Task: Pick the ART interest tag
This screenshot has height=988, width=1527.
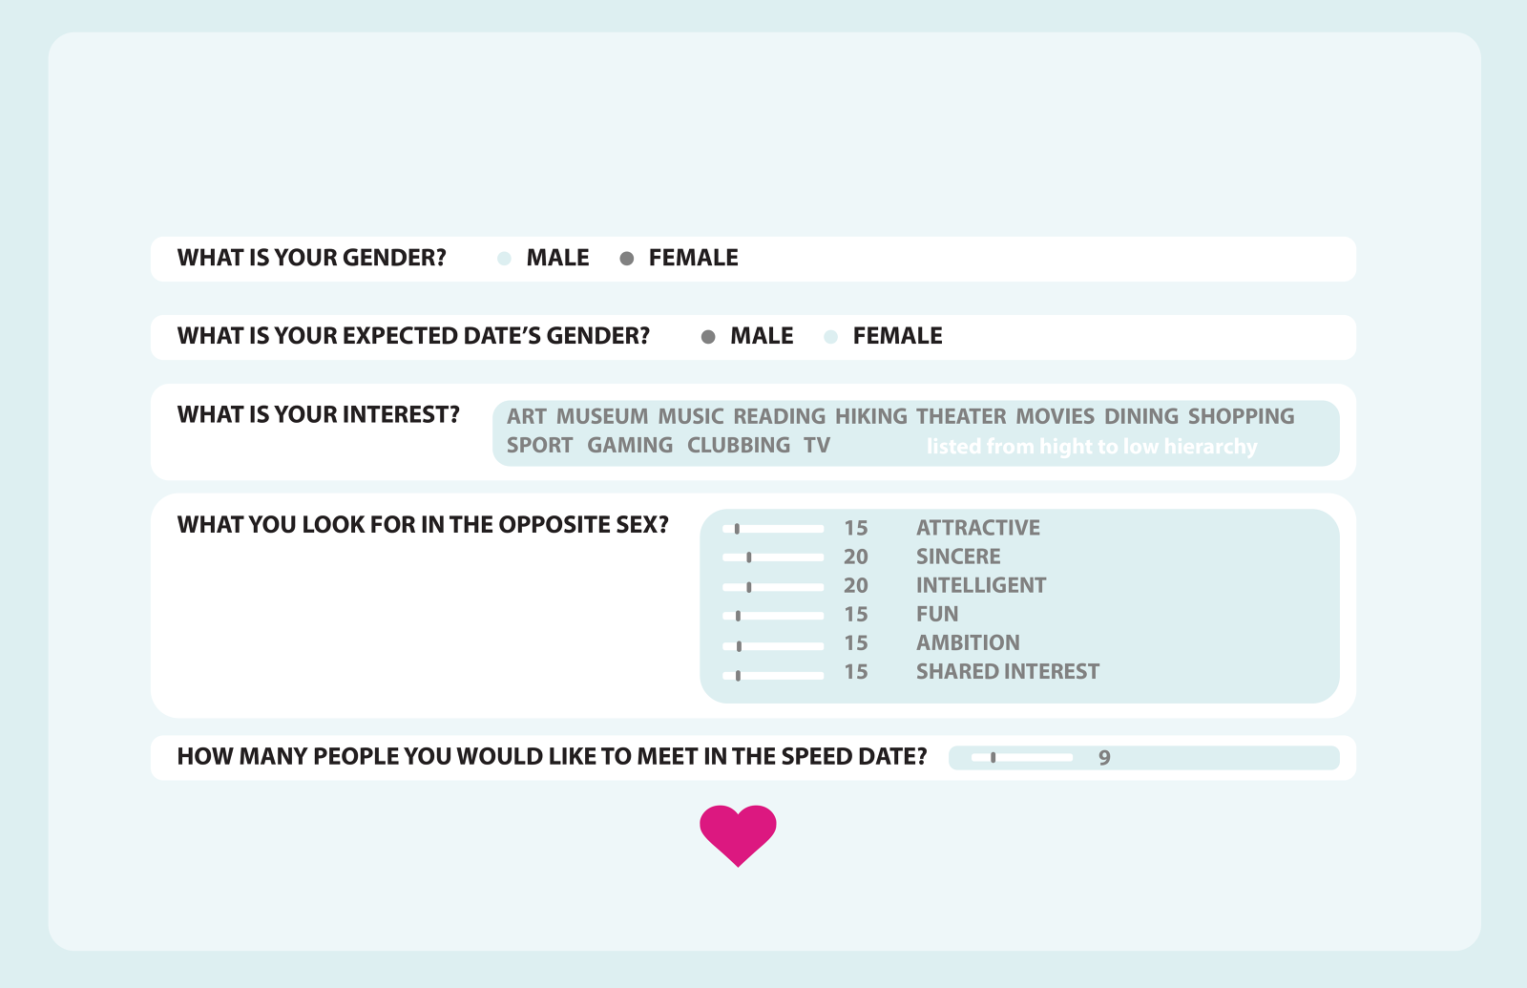Action: (x=526, y=417)
